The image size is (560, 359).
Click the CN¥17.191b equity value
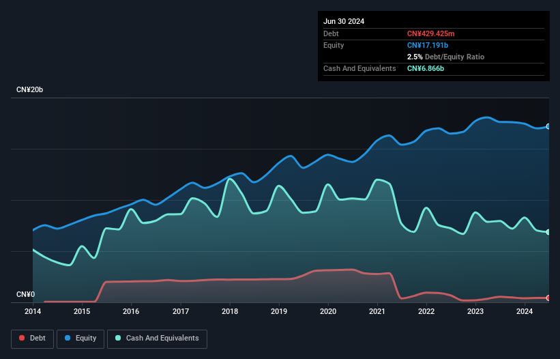tap(428, 45)
